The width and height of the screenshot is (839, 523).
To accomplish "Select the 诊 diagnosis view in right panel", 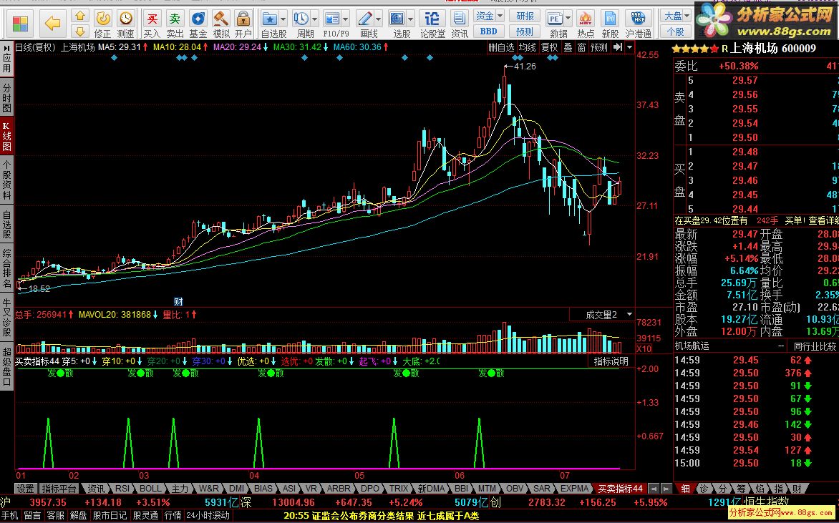I will coord(704,488).
